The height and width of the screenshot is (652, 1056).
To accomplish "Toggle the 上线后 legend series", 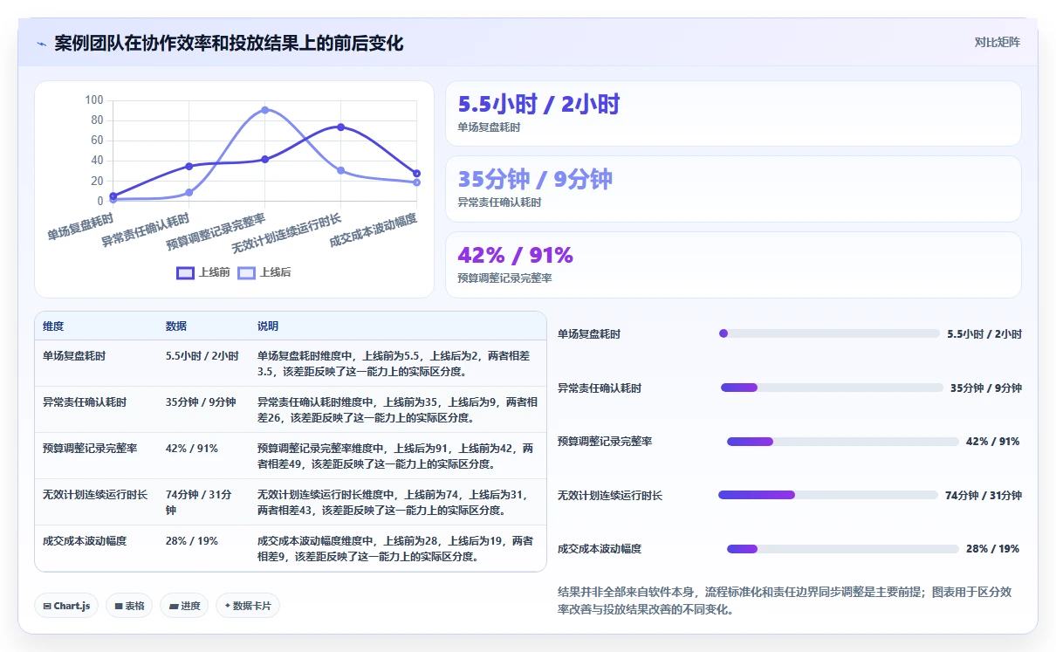I will click(x=264, y=272).
